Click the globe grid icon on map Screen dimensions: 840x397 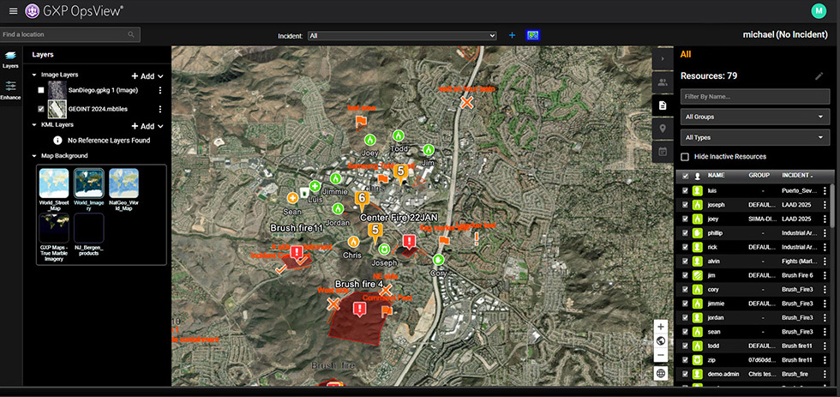[660, 373]
